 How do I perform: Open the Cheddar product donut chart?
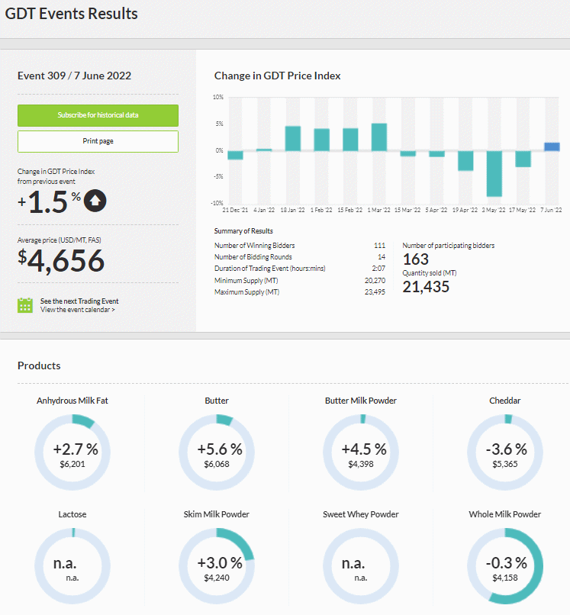coord(505,452)
